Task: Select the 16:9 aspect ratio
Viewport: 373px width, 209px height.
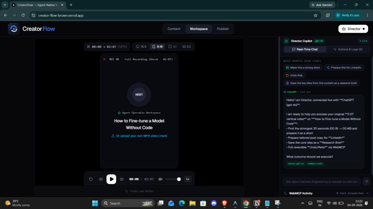Action: 141,47
